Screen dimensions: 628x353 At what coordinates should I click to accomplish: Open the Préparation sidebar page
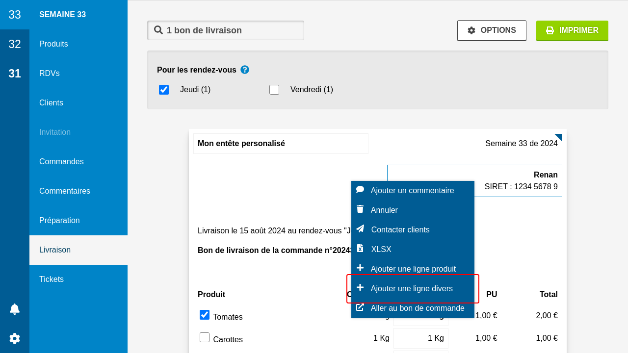coord(59,221)
